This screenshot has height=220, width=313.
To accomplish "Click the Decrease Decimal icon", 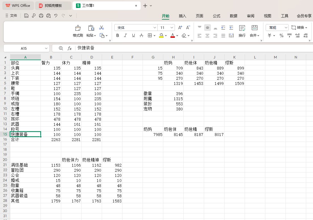I will 305,35.
